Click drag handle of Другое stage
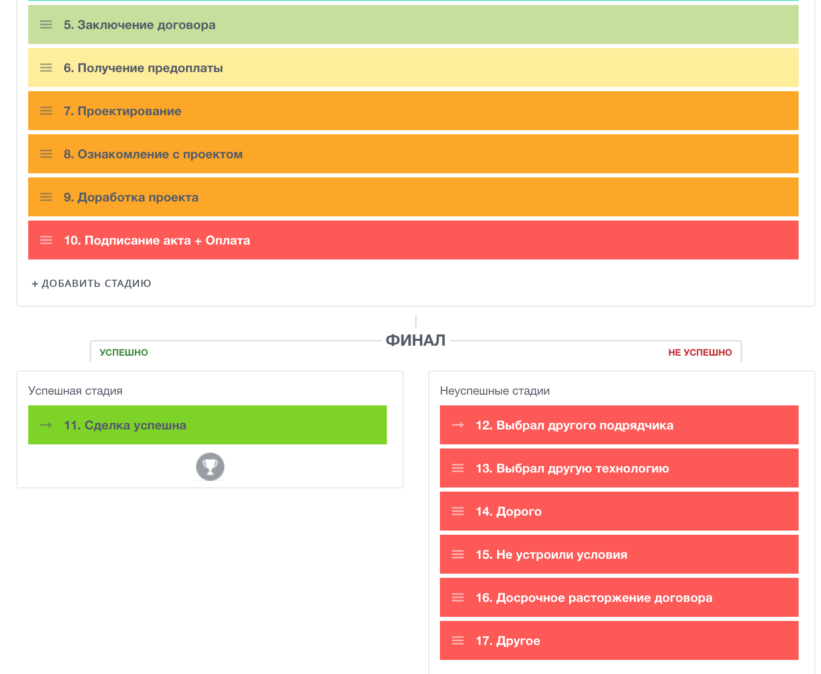This screenshot has width=821, height=674. (x=458, y=641)
